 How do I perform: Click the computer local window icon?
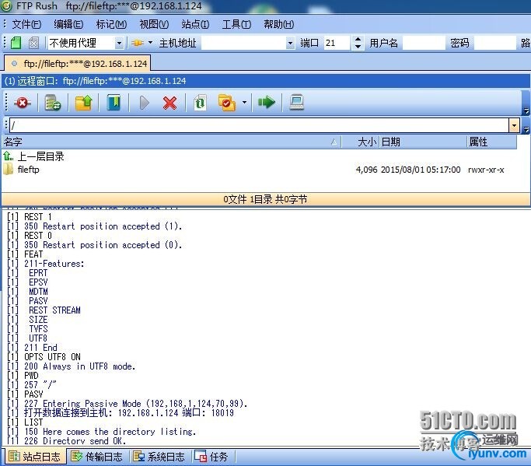tap(297, 103)
